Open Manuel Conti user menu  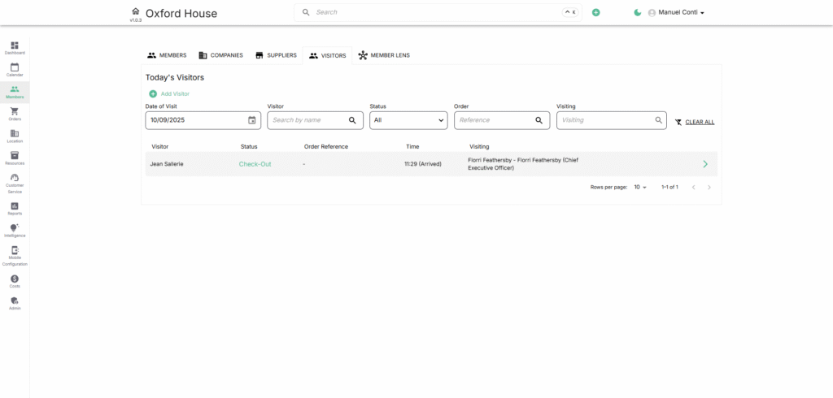pyautogui.click(x=675, y=13)
